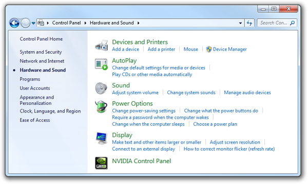
Task: Click Play CDs or other media automatically
Action: click(152, 75)
